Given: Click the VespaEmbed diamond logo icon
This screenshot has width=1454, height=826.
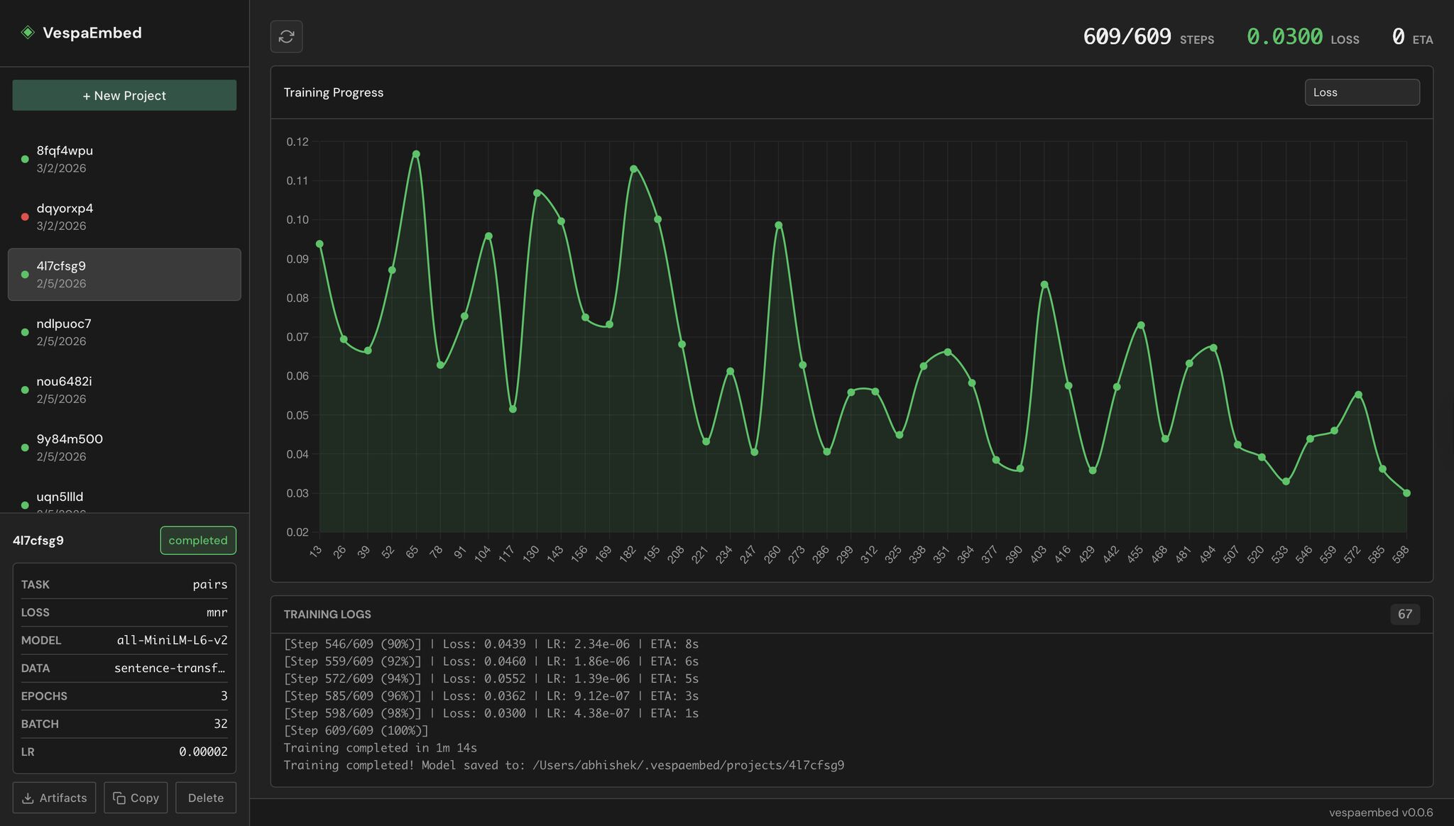Looking at the screenshot, I should pyautogui.click(x=28, y=33).
